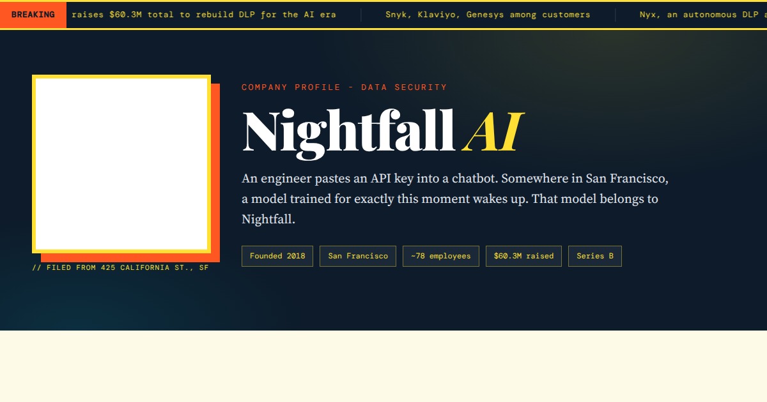Select the 'San Francisco' tag
The height and width of the screenshot is (402, 767).
pos(358,256)
